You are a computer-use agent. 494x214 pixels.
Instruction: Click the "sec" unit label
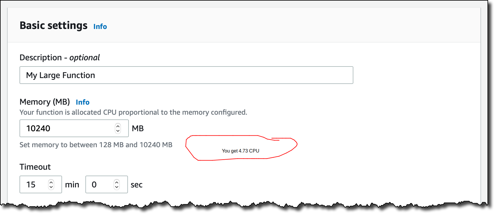coord(136,185)
